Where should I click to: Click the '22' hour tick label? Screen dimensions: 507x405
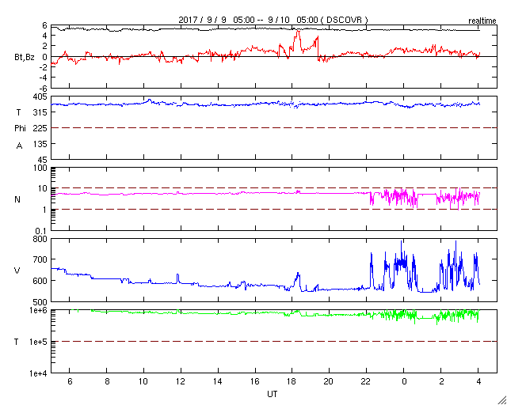(366, 382)
